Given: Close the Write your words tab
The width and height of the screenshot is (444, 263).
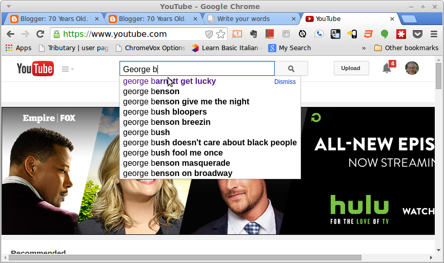Looking at the screenshot, I should point(294,19).
